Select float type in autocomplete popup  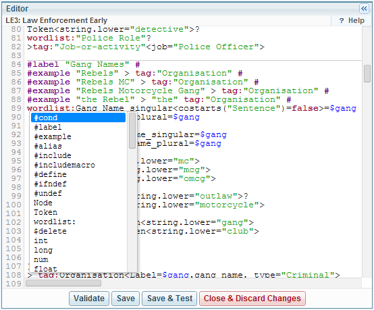point(78,269)
